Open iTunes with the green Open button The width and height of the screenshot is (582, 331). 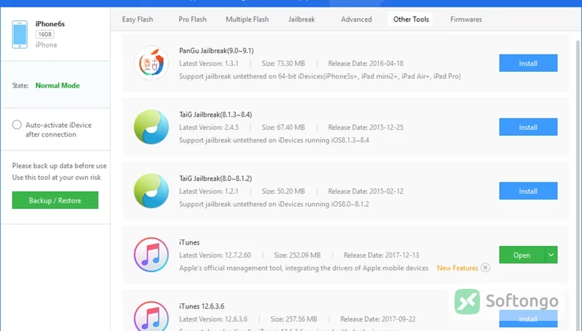pos(522,255)
